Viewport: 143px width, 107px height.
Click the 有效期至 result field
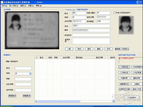(x=104, y=21)
